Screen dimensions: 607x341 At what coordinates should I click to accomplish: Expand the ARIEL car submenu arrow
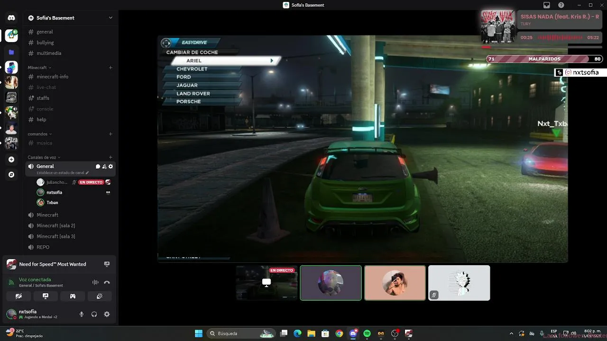(x=272, y=61)
